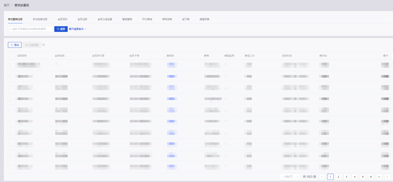Go to the previous page arrow
Viewport: 393px width, 182px height.
322,177
